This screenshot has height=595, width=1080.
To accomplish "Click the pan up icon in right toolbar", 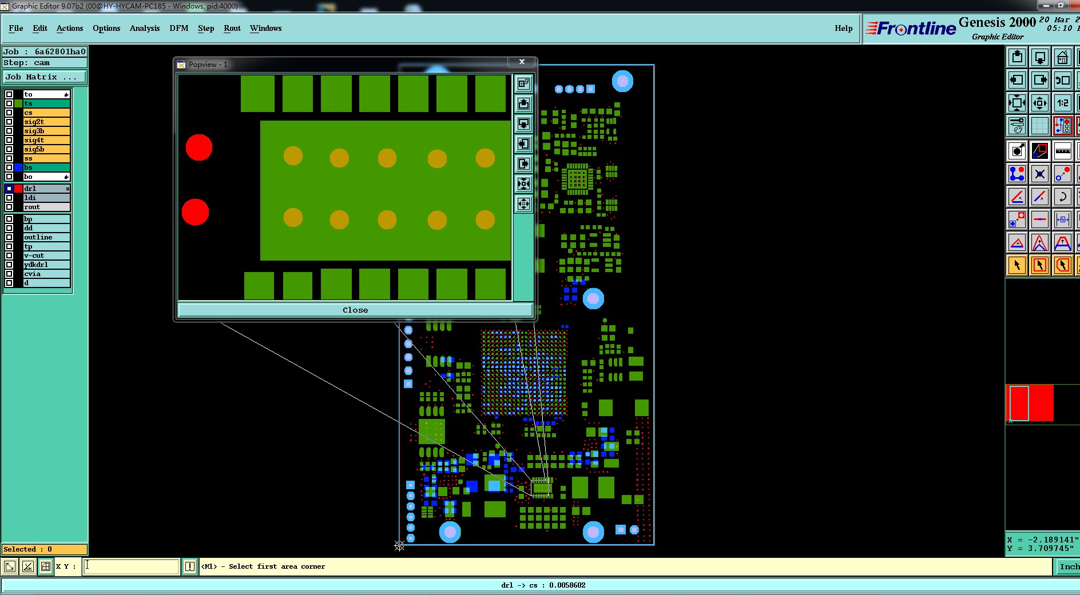I will point(1017,57).
